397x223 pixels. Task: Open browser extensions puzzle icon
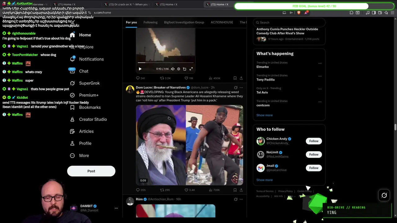point(351,13)
